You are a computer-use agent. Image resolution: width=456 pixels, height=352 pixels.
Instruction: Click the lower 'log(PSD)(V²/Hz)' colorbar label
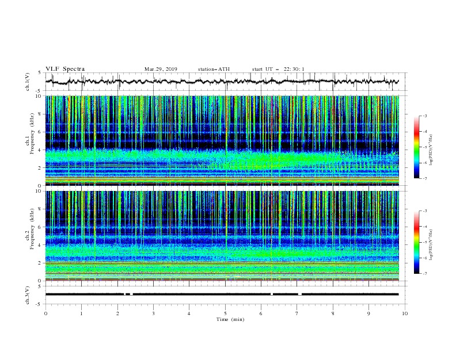(x=431, y=245)
